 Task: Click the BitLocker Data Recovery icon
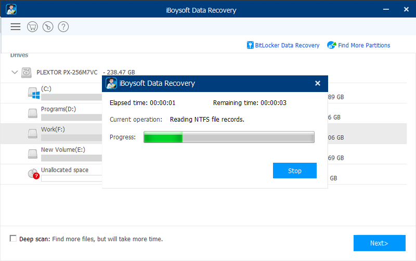pyautogui.click(x=250, y=45)
